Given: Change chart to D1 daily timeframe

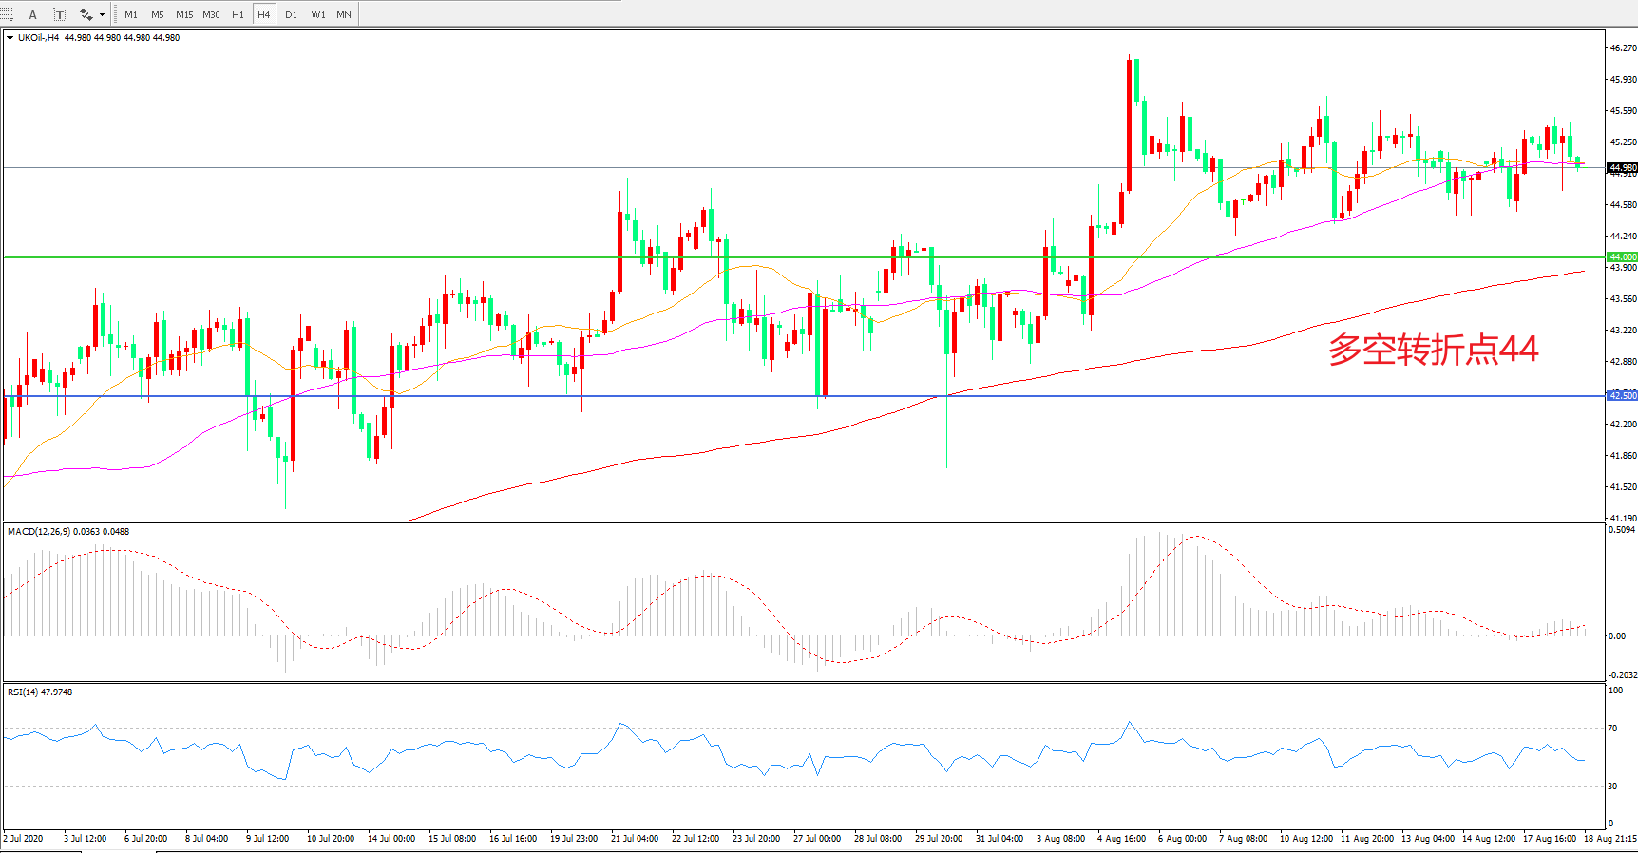Looking at the screenshot, I should point(291,14).
